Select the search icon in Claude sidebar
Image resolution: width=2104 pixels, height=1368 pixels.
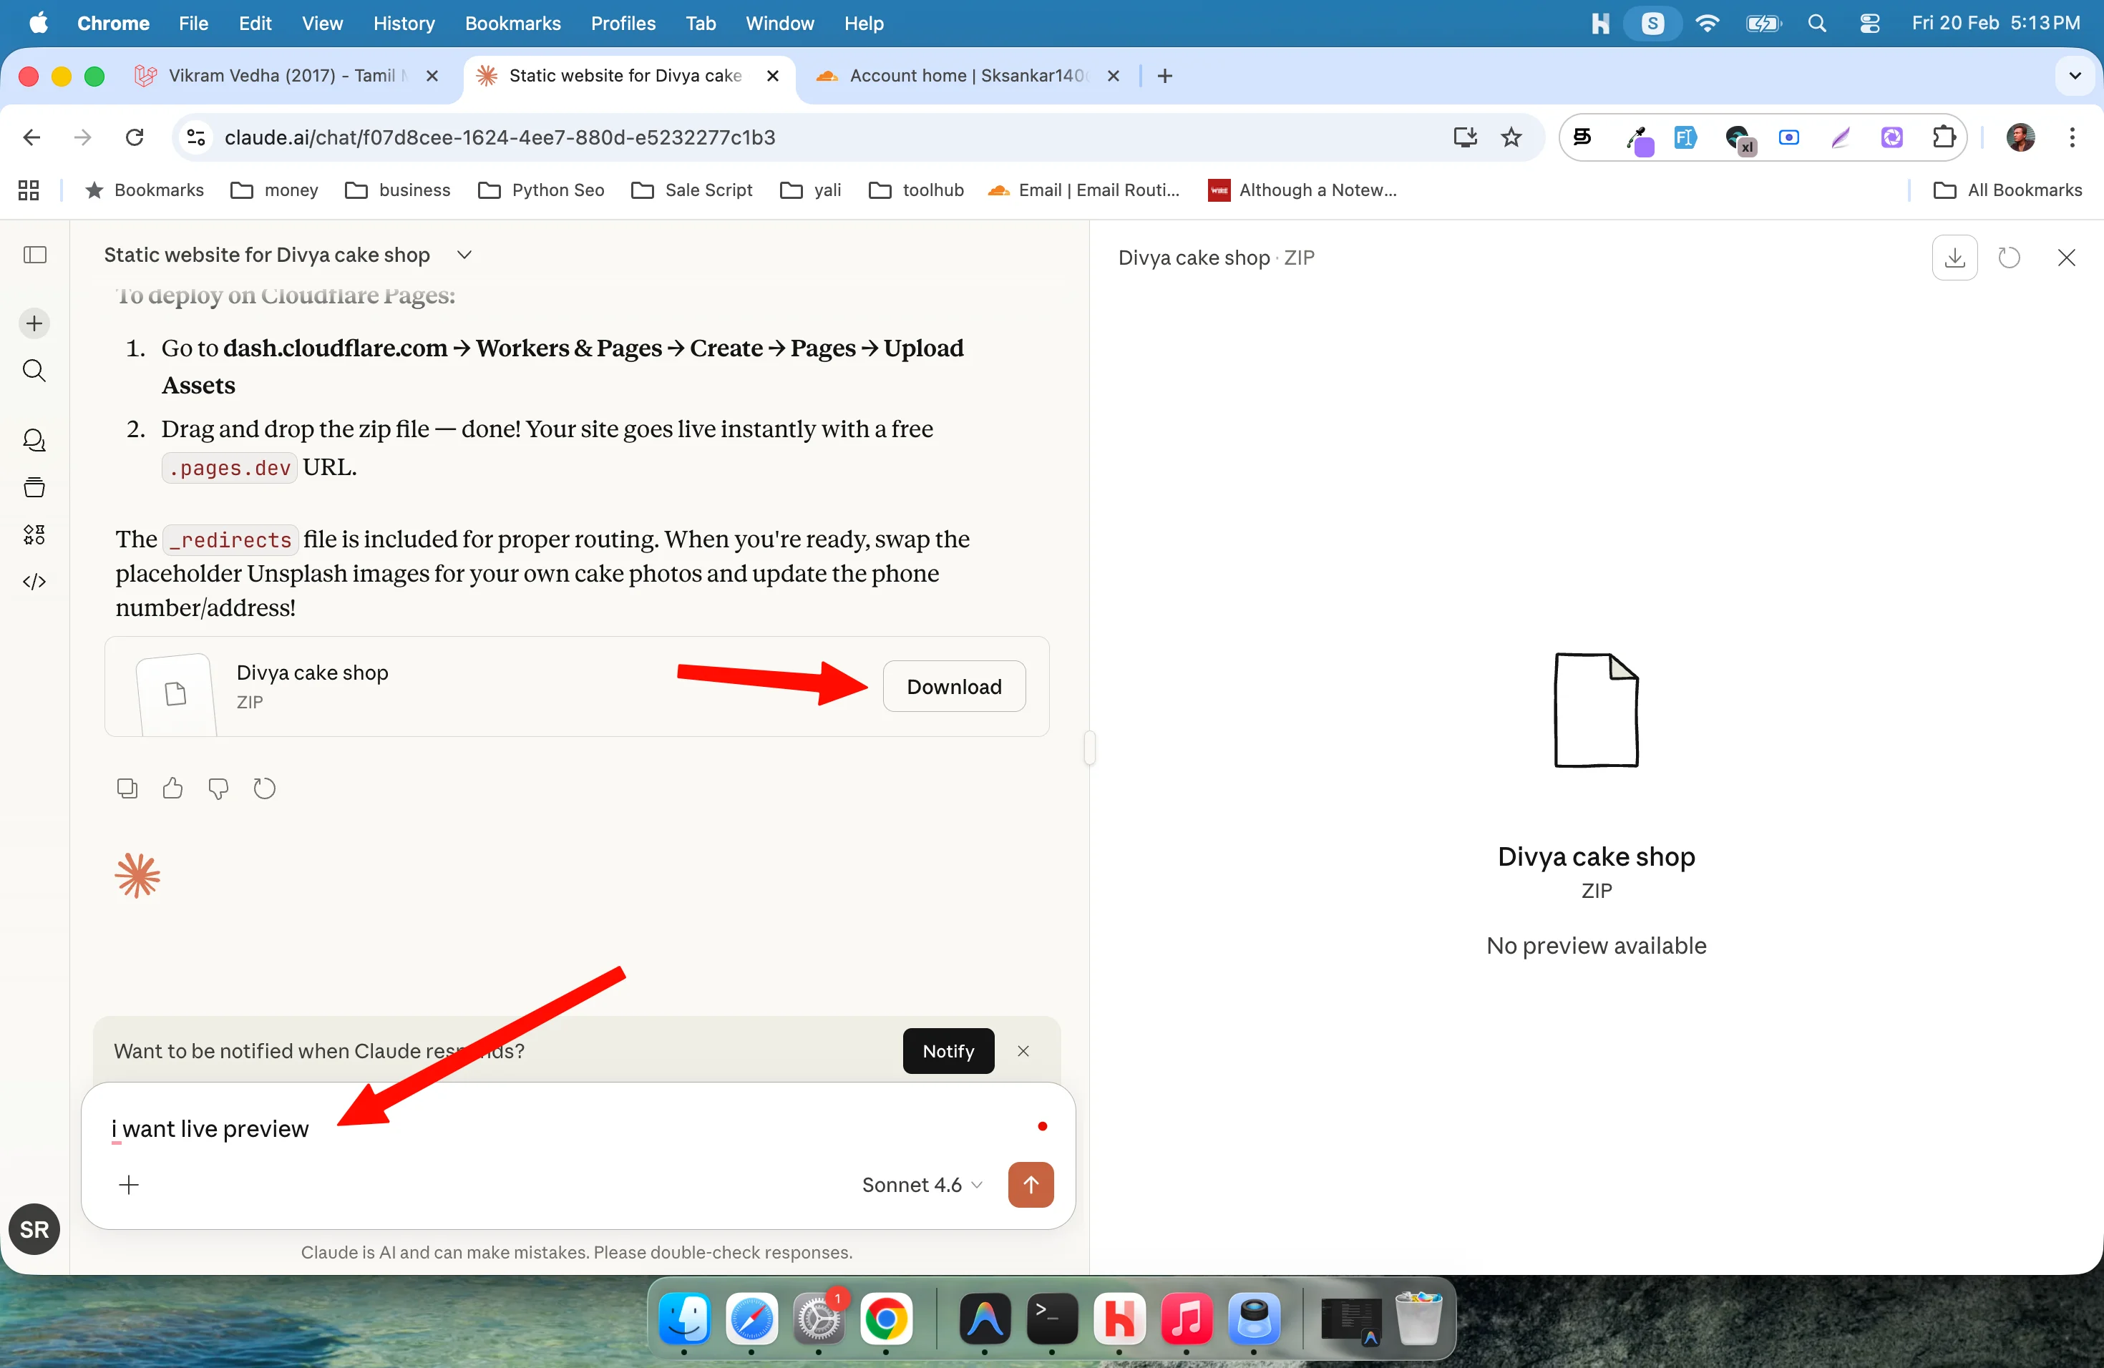click(34, 371)
